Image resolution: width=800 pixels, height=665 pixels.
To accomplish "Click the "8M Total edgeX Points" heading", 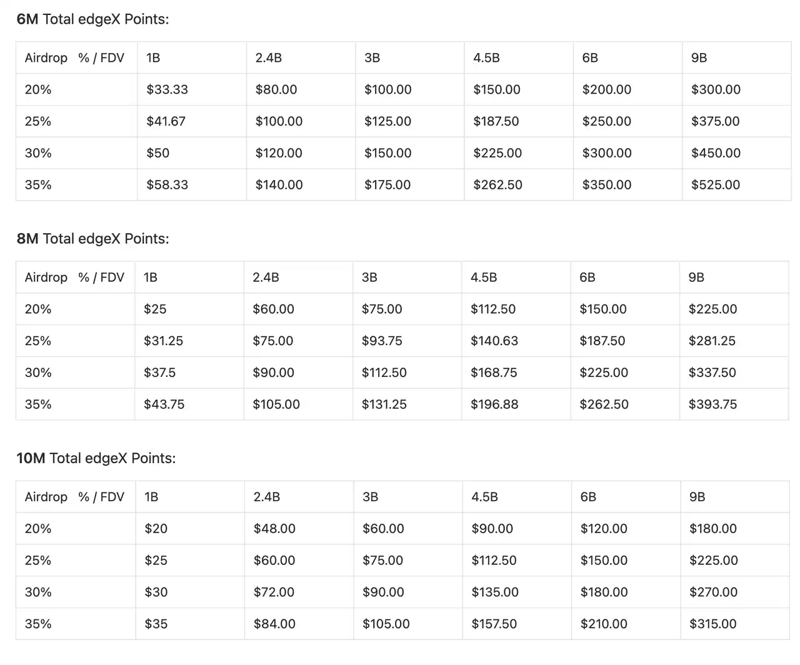I will [92, 239].
